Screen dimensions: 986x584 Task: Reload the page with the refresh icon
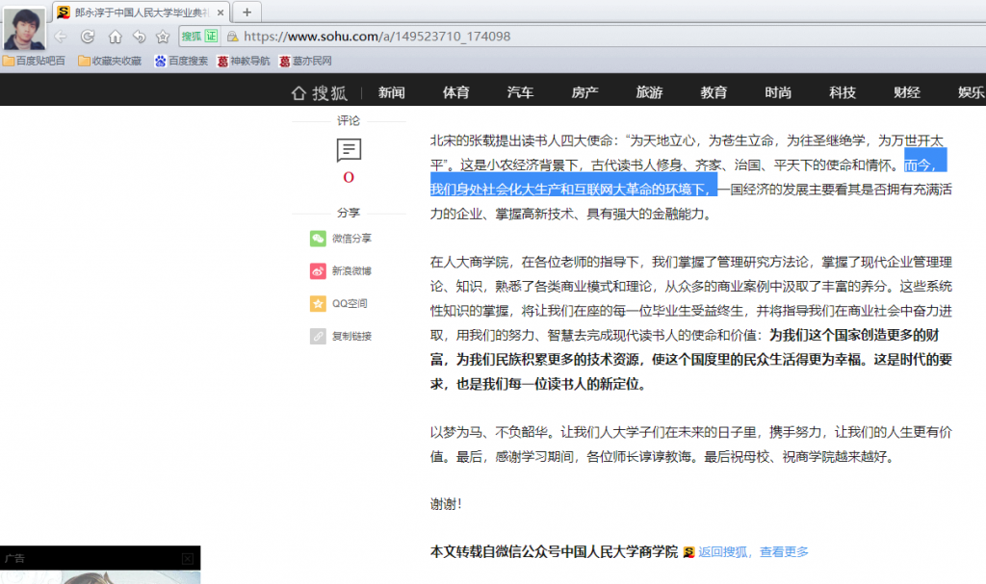tap(88, 37)
